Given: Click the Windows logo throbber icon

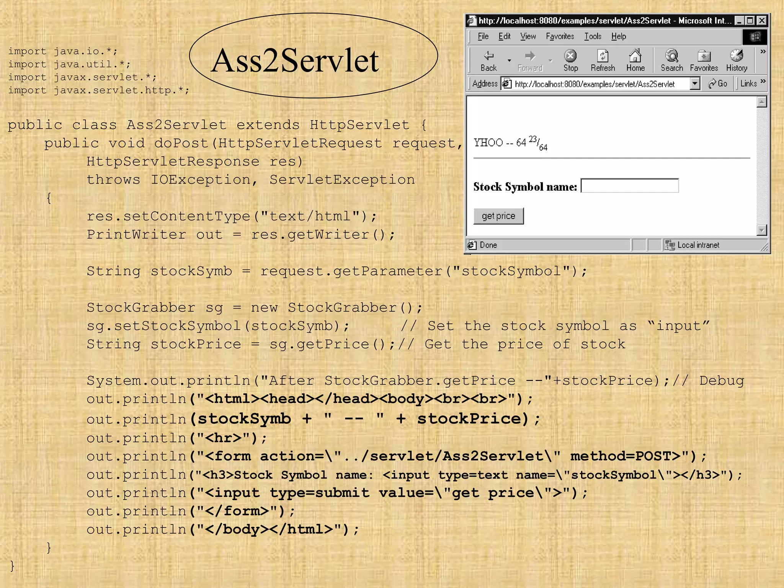Looking at the screenshot, I should [755, 36].
